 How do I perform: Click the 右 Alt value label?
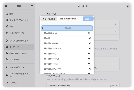tap(112, 86)
